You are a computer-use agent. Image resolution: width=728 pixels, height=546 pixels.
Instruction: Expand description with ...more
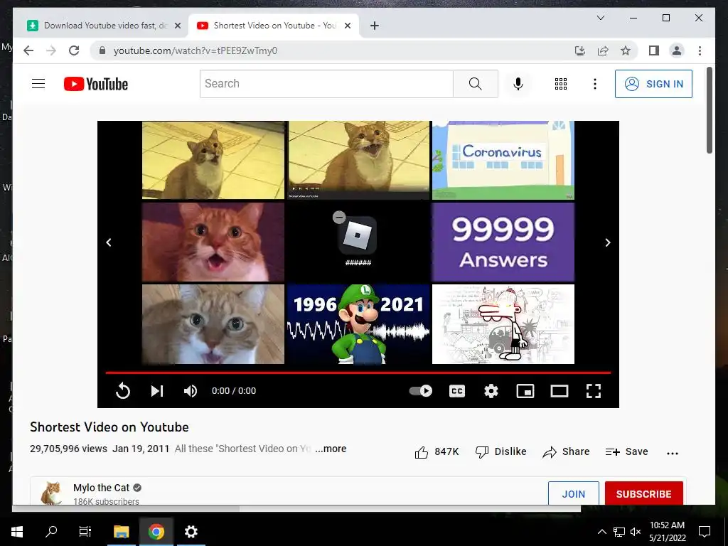click(331, 449)
